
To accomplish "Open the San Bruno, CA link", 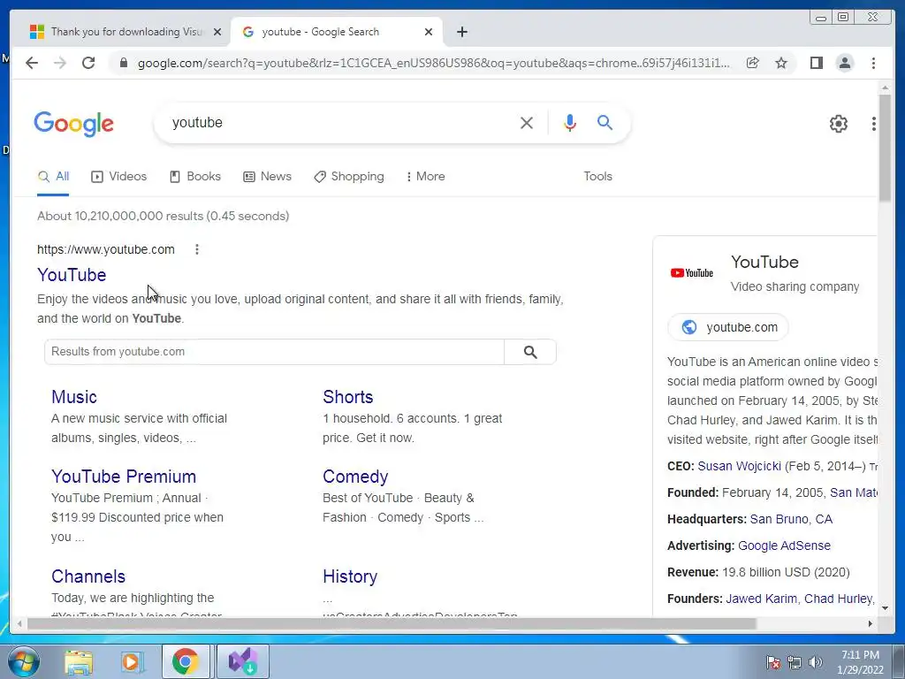I will [x=791, y=519].
